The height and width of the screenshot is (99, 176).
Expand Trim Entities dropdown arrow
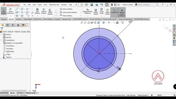click(37, 16)
